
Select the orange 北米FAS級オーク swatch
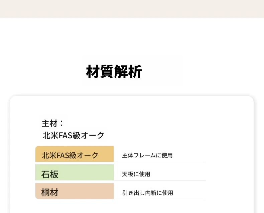(x=75, y=154)
